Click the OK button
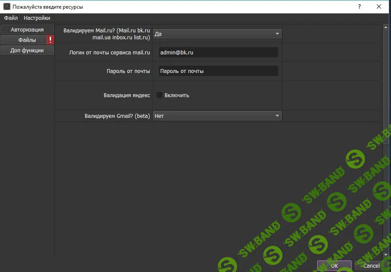Viewport: 391px width, 272px height. point(334,266)
